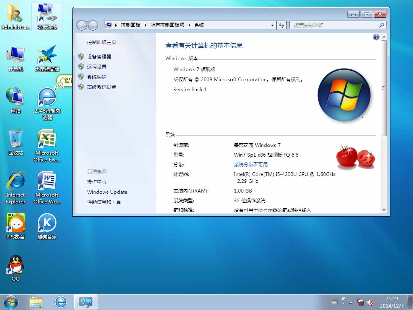Click the 1.00 GB installed memory value

[242, 191]
